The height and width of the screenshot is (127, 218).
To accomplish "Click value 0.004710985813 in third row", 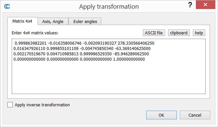I will tap(63, 54).
